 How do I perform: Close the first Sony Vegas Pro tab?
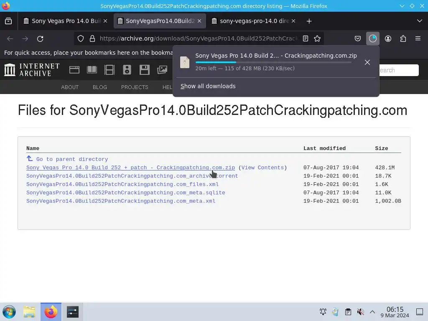tap(105, 21)
